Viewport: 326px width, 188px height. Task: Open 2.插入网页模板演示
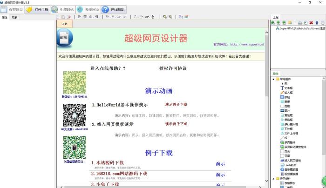coord(113,124)
